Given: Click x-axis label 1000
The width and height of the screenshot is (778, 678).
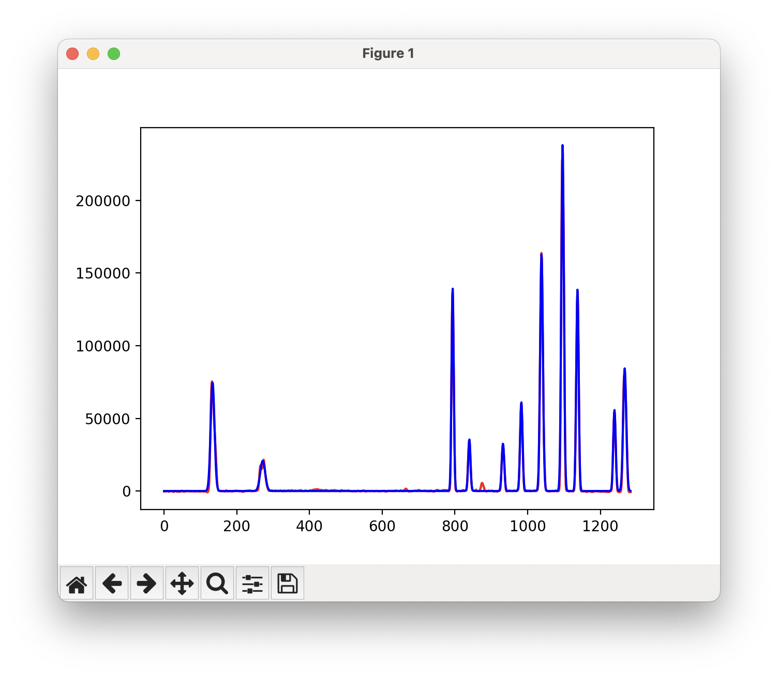Looking at the screenshot, I should [528, 526].
